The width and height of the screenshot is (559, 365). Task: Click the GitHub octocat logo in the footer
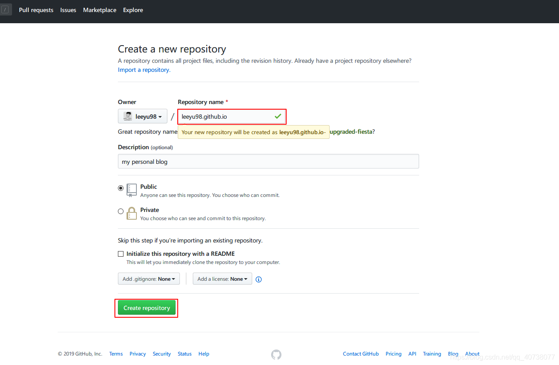point(276,354)
